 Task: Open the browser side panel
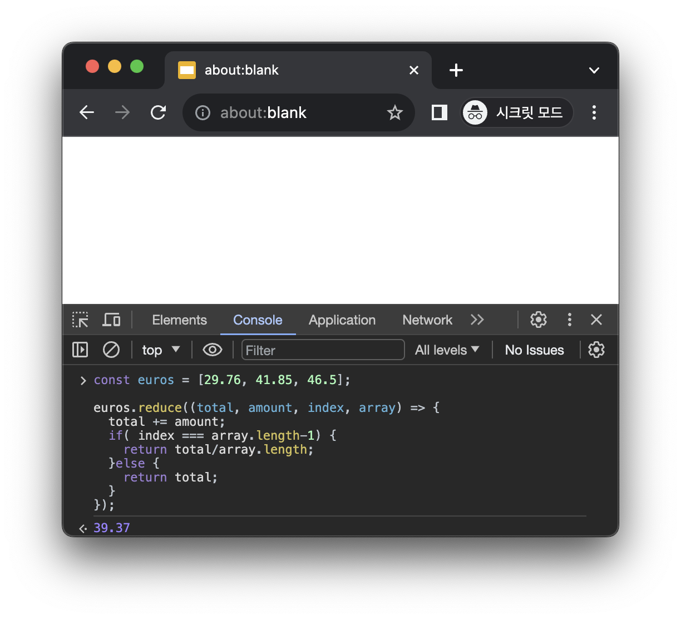coord(440,112)
